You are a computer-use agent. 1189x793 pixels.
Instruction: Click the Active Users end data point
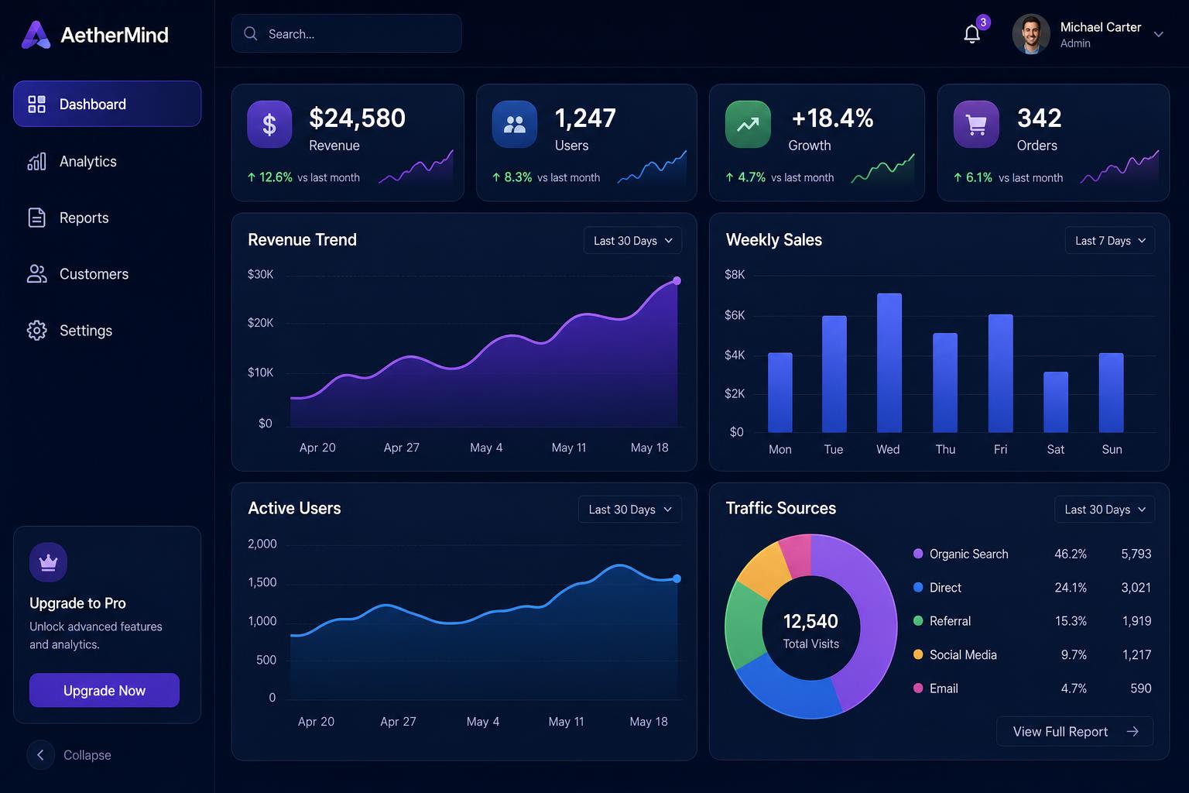[x=677, y=578]
